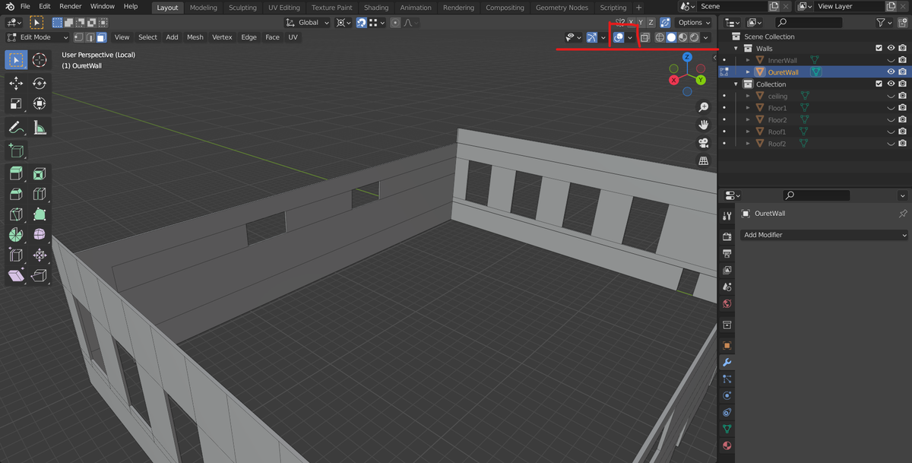Screen dimensions: 912x463
Task: Select the Rotate tool
Action: [40, 84]
